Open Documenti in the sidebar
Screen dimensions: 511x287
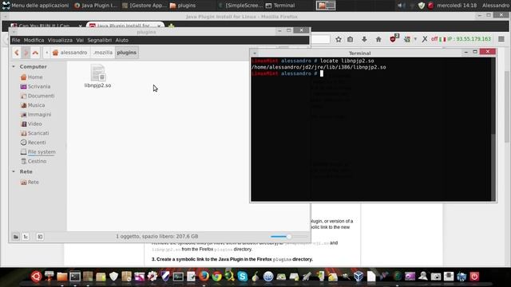[x=38, y=96]
